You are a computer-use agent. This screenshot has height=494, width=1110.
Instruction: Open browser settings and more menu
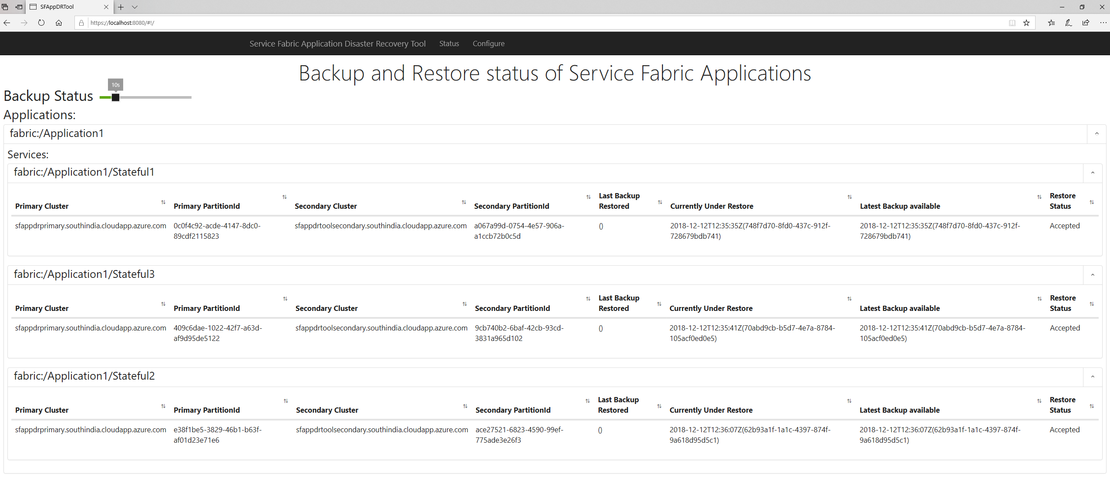pyautogui.click(x=1103, y=23)
